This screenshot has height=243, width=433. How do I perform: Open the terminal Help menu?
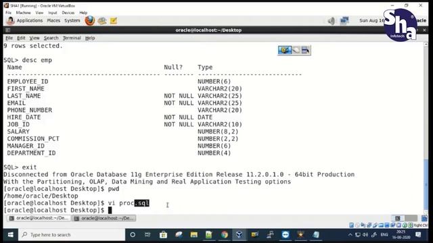coord(90,38)
